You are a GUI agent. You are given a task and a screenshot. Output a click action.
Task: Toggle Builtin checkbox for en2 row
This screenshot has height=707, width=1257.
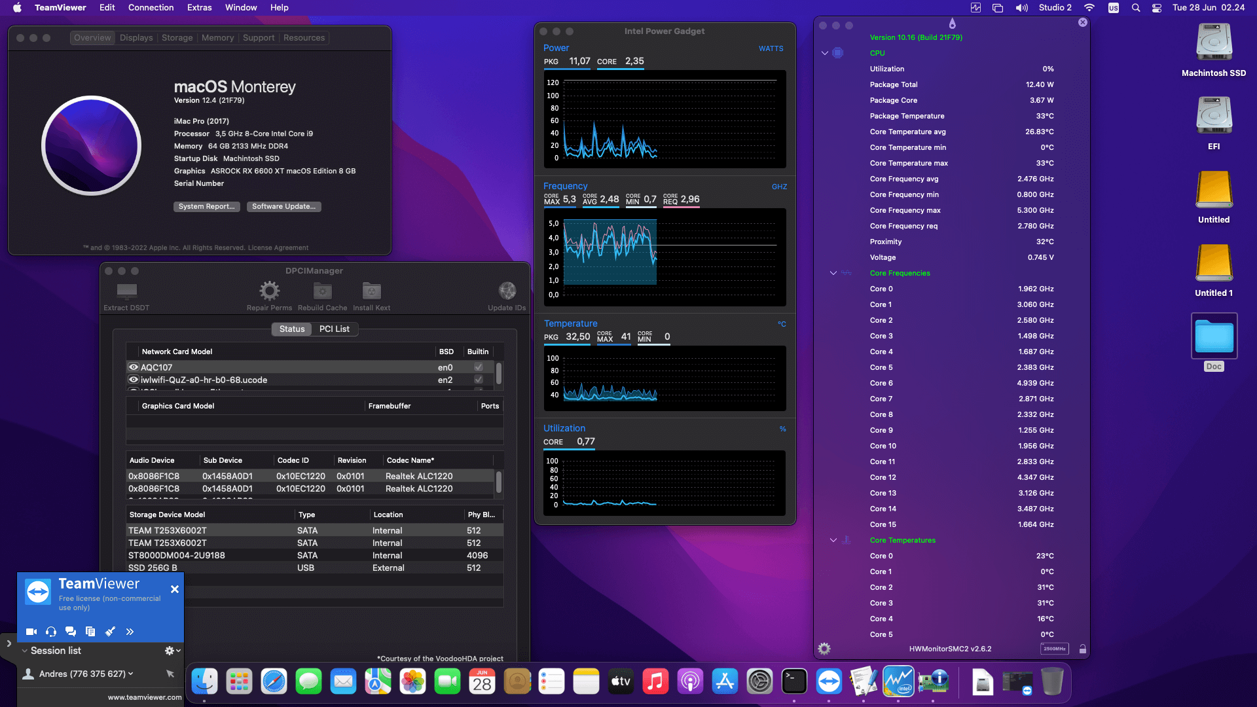pos(479,380)
